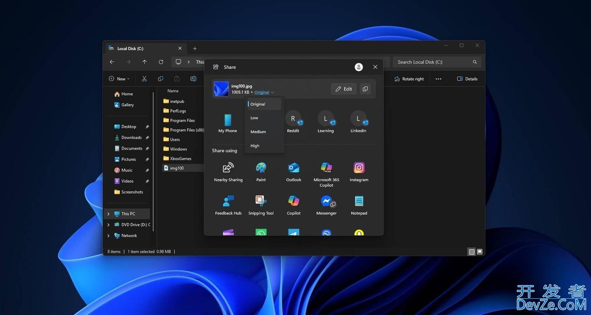Viewport: 591px width, 315px height.
Task: Send to My Phone
Action: (227, 123)
